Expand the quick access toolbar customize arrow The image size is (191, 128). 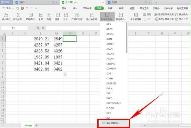click(36, 8)
